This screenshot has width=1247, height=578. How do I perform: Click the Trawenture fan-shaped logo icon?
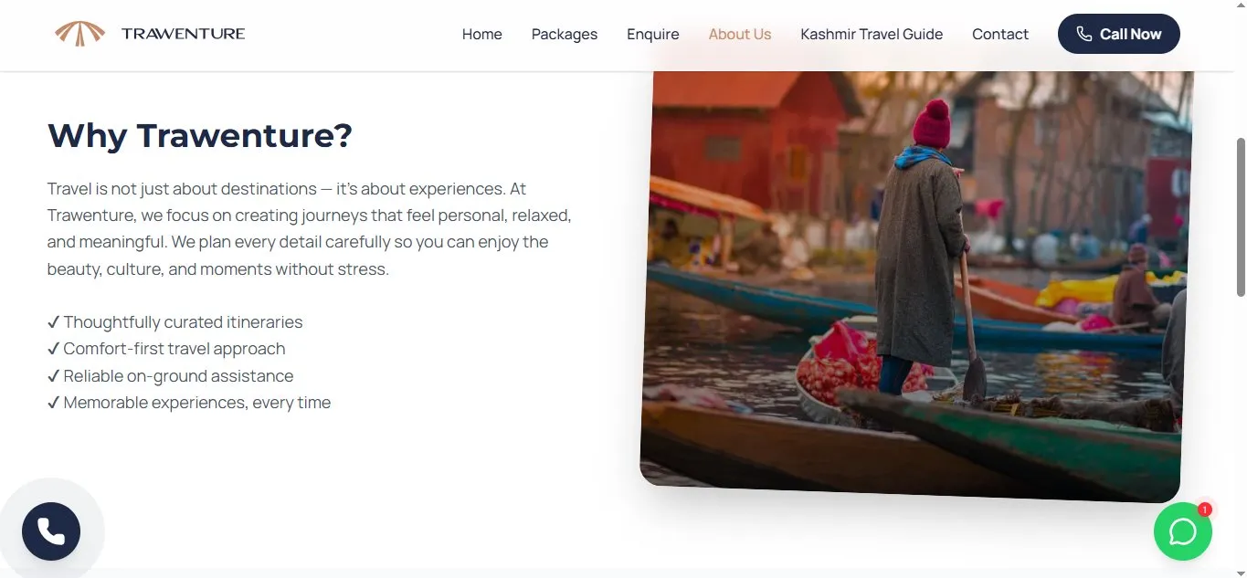79,34
